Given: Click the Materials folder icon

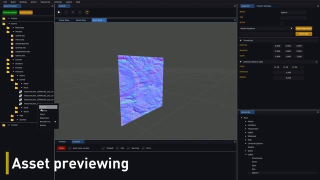Looking at the screenshot, I should pyautogui.click(x=8, y=28).
